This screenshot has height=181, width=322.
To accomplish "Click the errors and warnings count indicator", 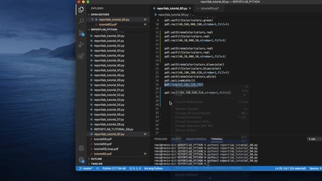I will 135,168.
